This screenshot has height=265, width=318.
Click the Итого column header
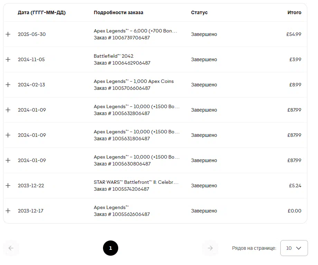[294, 12]
